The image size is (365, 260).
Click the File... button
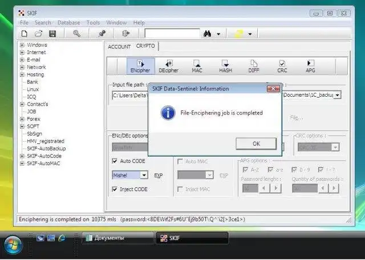[x=297, y=118]
